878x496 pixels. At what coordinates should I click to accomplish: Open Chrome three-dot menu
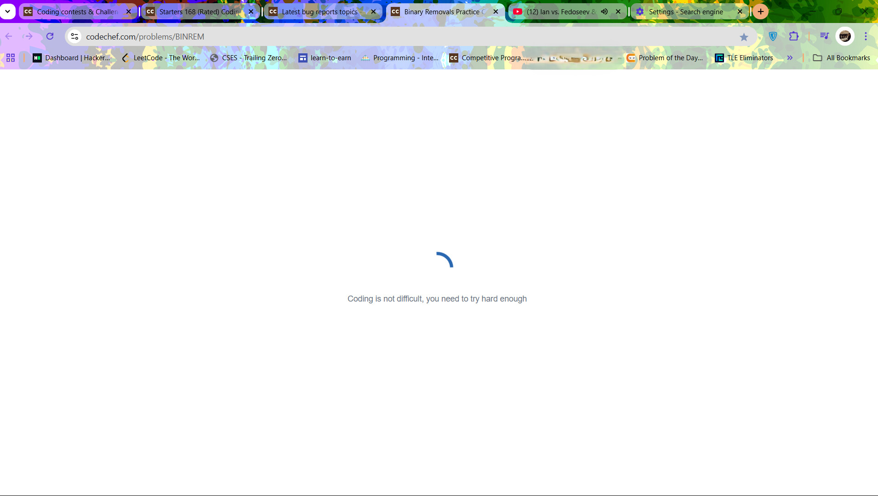[x=866, y=36]
